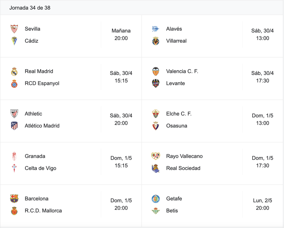Click the Valencia C. F. badge
The image size is (284, 228).
(156, 71)
